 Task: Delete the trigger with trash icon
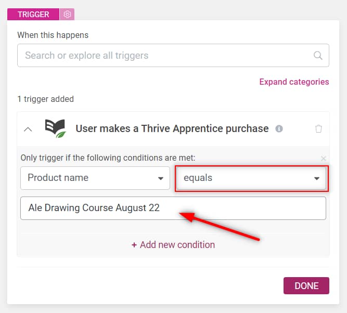(x=318, y=129)
